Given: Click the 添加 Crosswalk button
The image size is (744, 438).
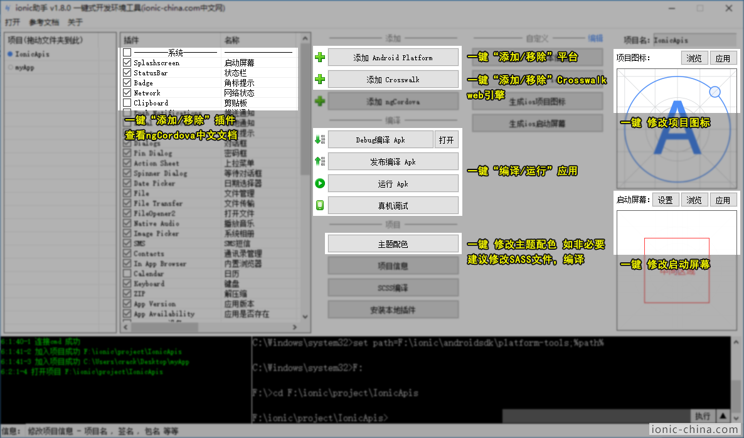Looking at the screenshot, I should 393,79.
